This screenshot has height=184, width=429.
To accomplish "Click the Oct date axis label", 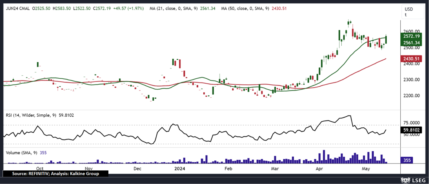I will pyautogui.click(x=40, y=168).
